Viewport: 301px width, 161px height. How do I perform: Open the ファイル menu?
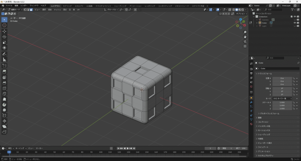(9, 6)
